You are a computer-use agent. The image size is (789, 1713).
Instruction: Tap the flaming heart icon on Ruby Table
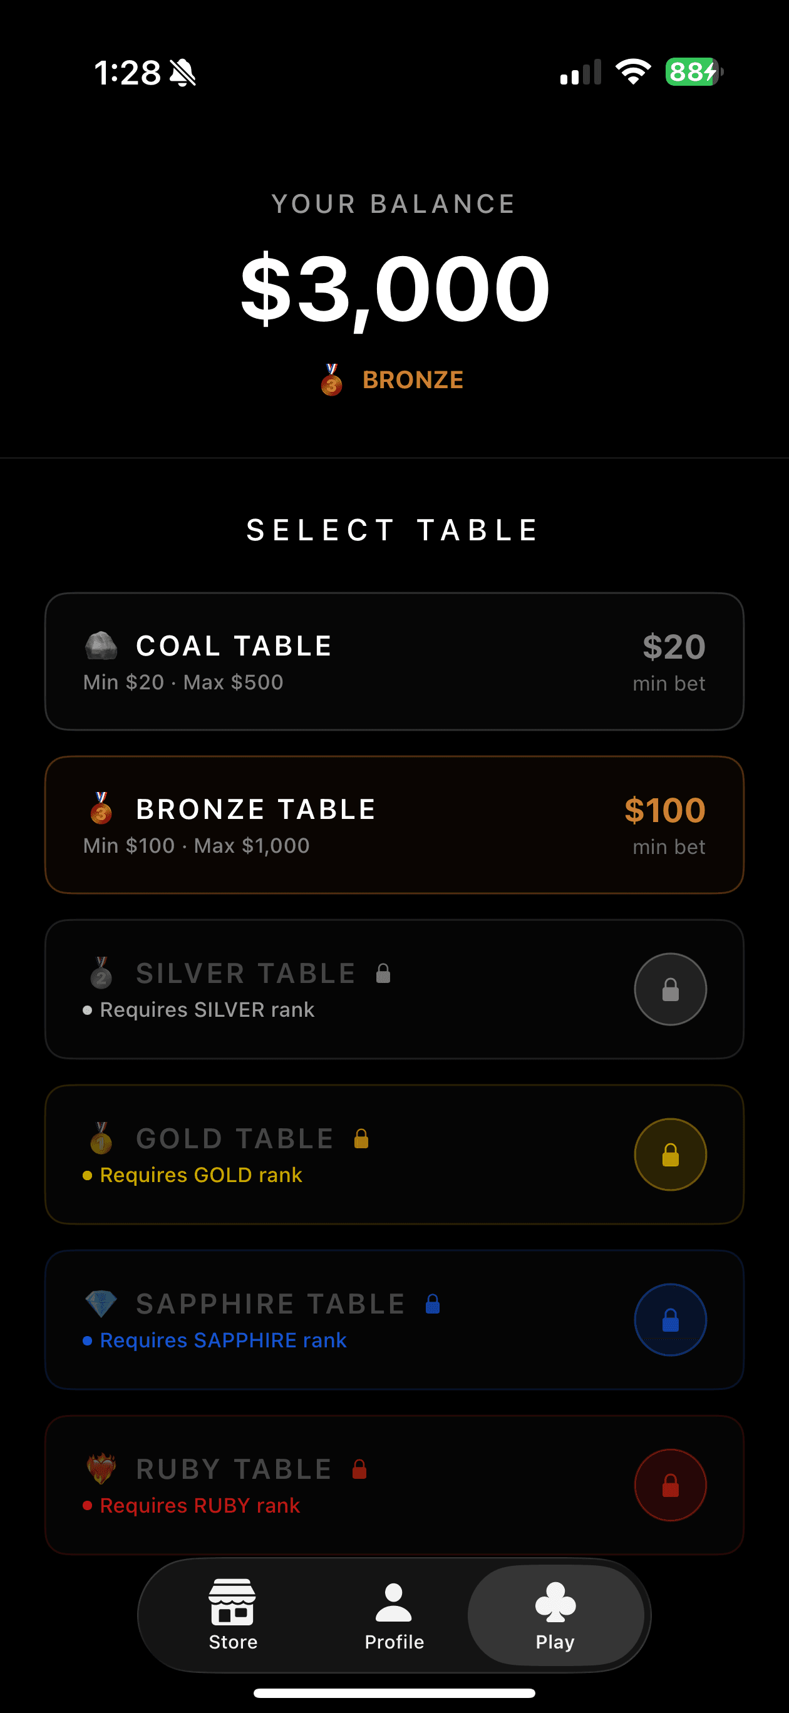tap(101, 1469)
